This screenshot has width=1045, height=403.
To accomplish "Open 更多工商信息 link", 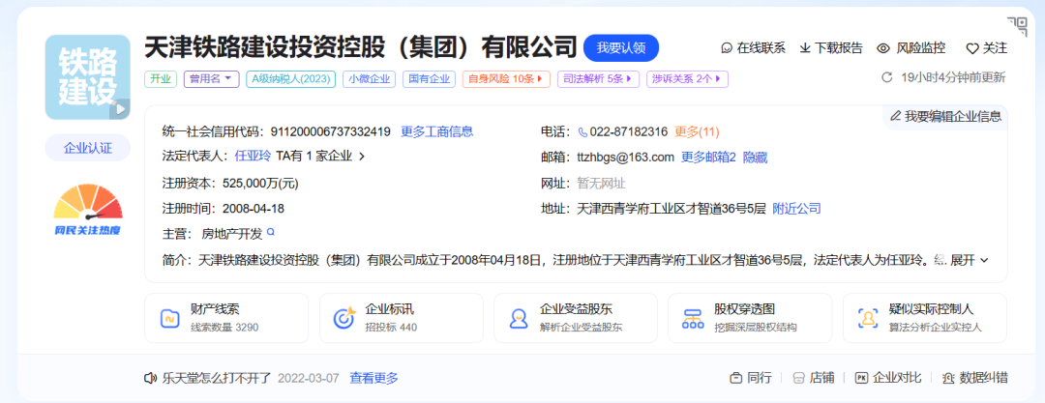I will click(436, 131).
